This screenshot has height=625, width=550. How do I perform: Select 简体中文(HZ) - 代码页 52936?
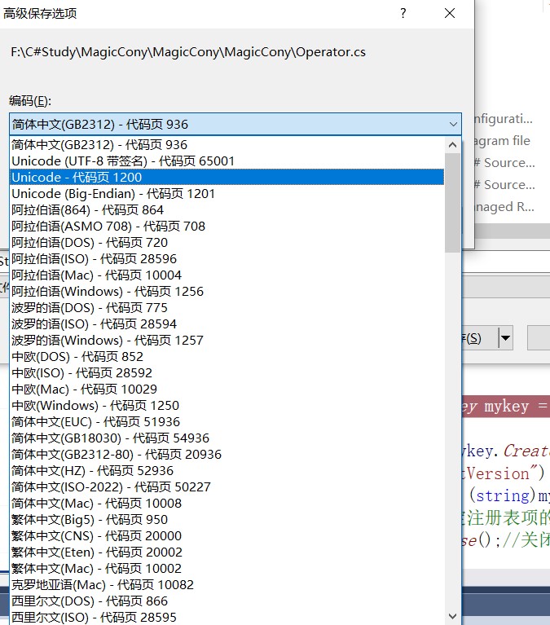pyautogui.click(x=227, y=471)
